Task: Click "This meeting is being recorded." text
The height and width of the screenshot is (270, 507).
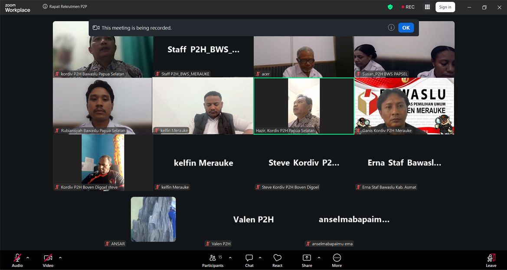Action: pyautogui.click(x=137, y=28)
